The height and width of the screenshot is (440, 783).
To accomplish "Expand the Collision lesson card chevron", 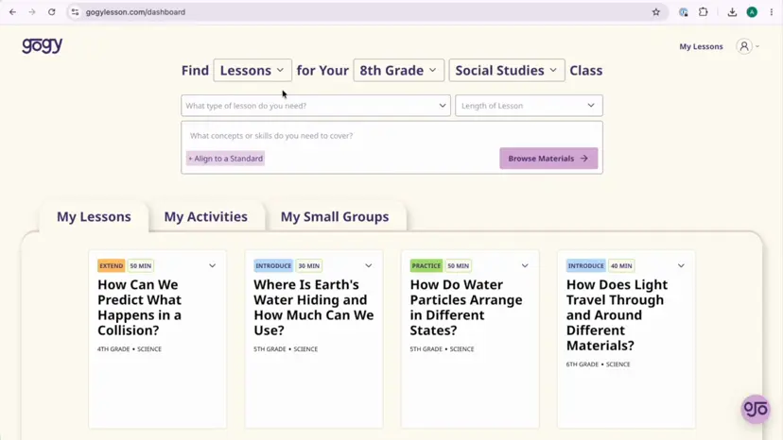I will [x=212, y=266].
